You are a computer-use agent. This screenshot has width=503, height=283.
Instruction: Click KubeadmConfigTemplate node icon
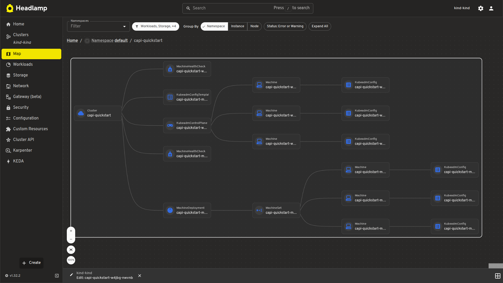(x=170, y=97)
